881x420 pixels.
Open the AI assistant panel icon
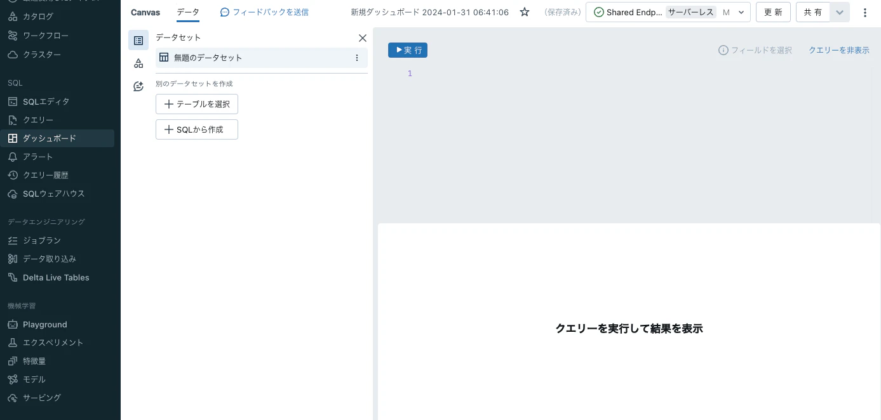[x=138, y=86]
